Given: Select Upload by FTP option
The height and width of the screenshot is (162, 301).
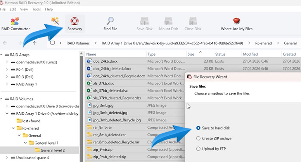Looking at the screenshot, I should tap(198, 148).
